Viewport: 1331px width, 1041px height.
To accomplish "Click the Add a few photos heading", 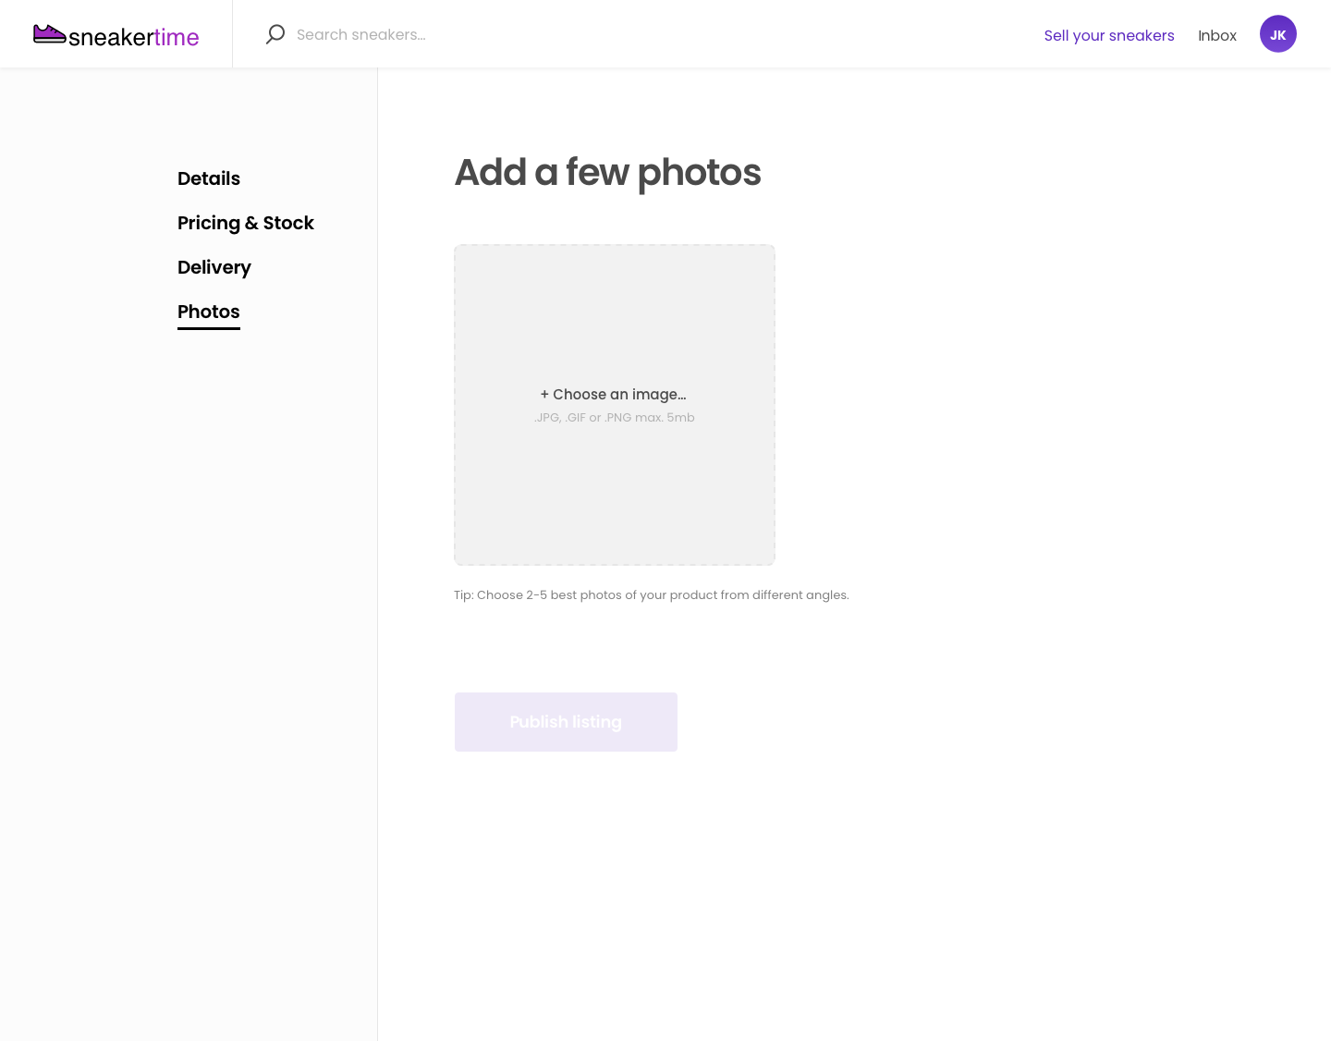I will pos(607,172).
